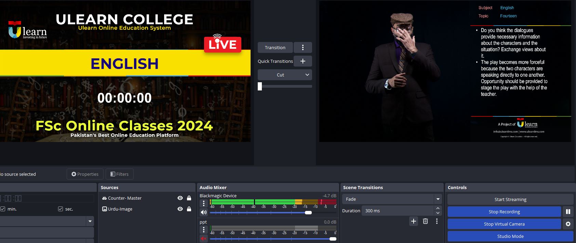
Task: Open source Filters
Action: tap(120, 174)
